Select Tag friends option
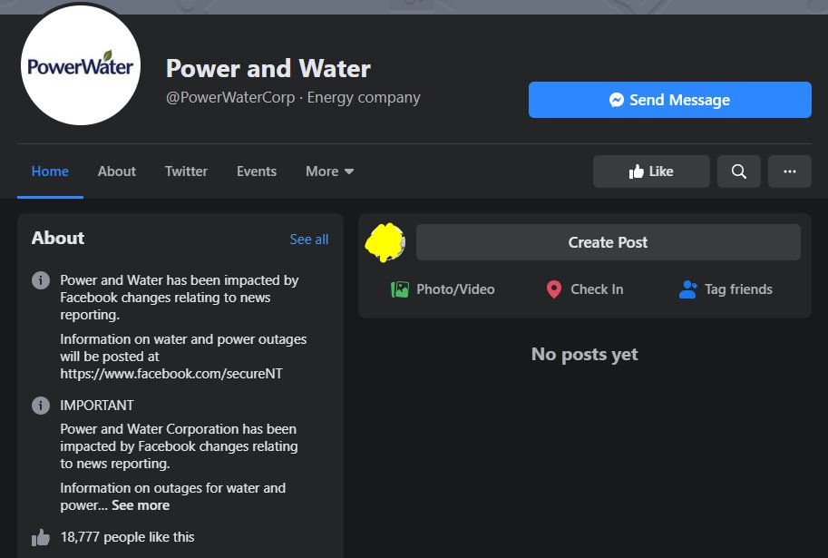The image size is (828, 558). [726, 289]
